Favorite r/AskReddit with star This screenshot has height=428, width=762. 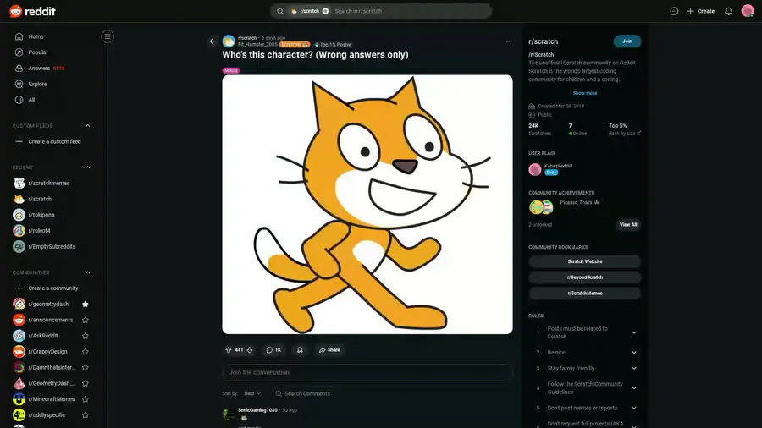86,336
